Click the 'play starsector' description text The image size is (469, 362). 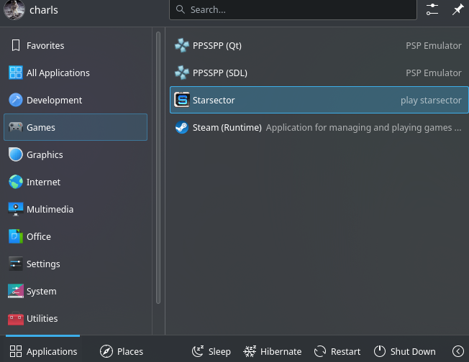coord(431,101)
